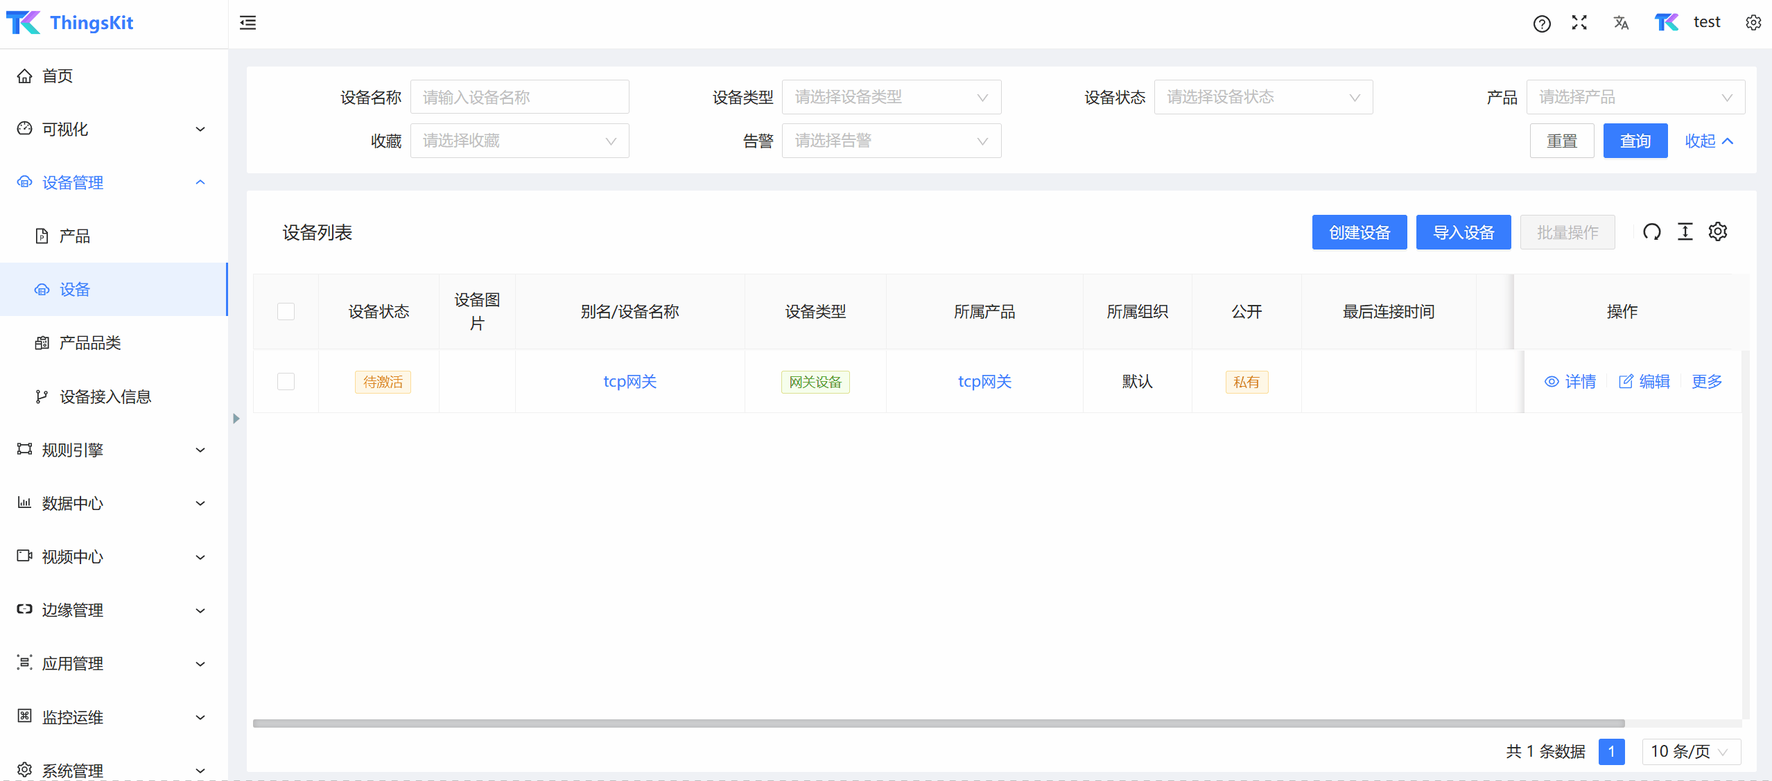Screen dimensions: 1772x781
Task: Enter fullscreen mode via header icon
Action: point(1579,23)
